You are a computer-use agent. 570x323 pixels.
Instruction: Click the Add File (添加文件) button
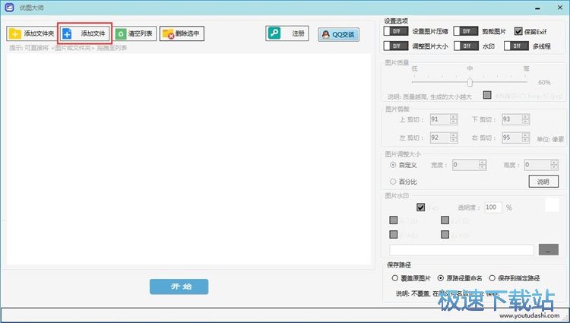(x=84, y=33)
